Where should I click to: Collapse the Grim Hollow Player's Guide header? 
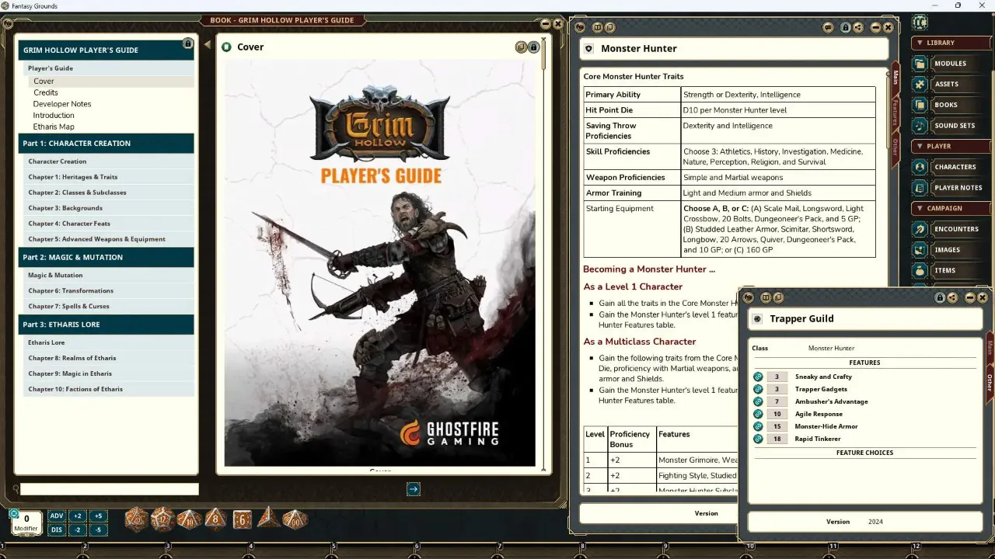pyautogui.click(x=106, y=50)
